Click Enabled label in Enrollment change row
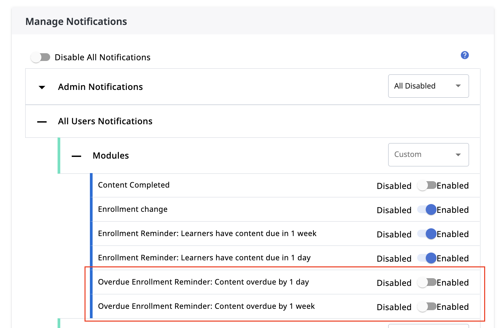Screen dimensions: 503x328 tap(452, 210)
